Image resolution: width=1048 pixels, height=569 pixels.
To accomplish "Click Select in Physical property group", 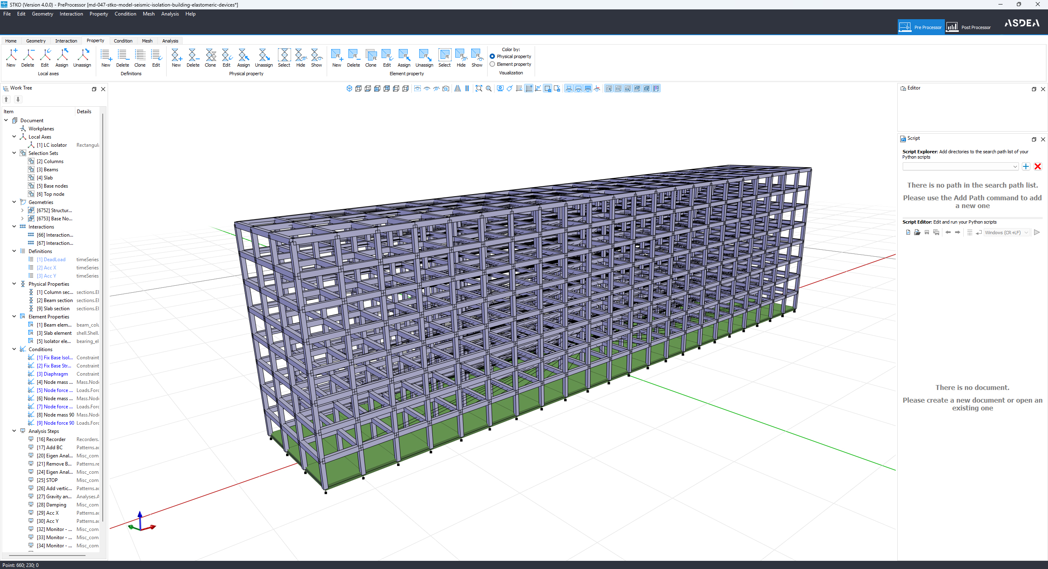I will pyautogui.click(x=284, y=58).
